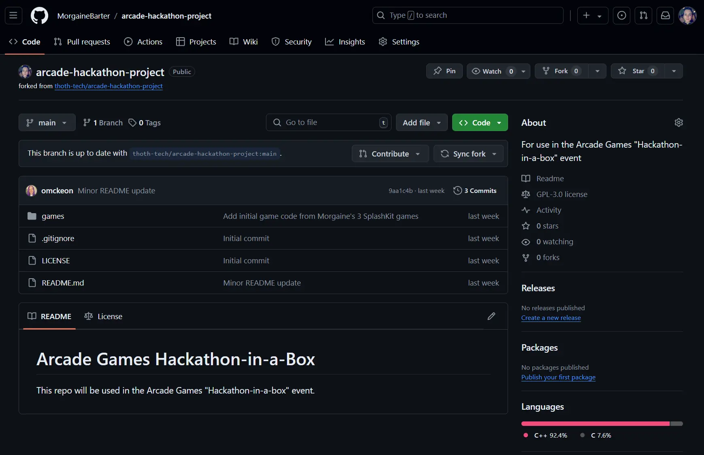Pin this repository
The width and height of the screenshot is (704, 455).
point(444,71)
